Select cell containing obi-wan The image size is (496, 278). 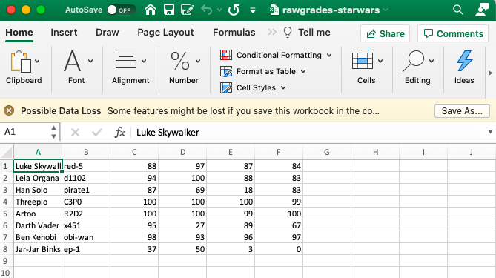[86, 237]
